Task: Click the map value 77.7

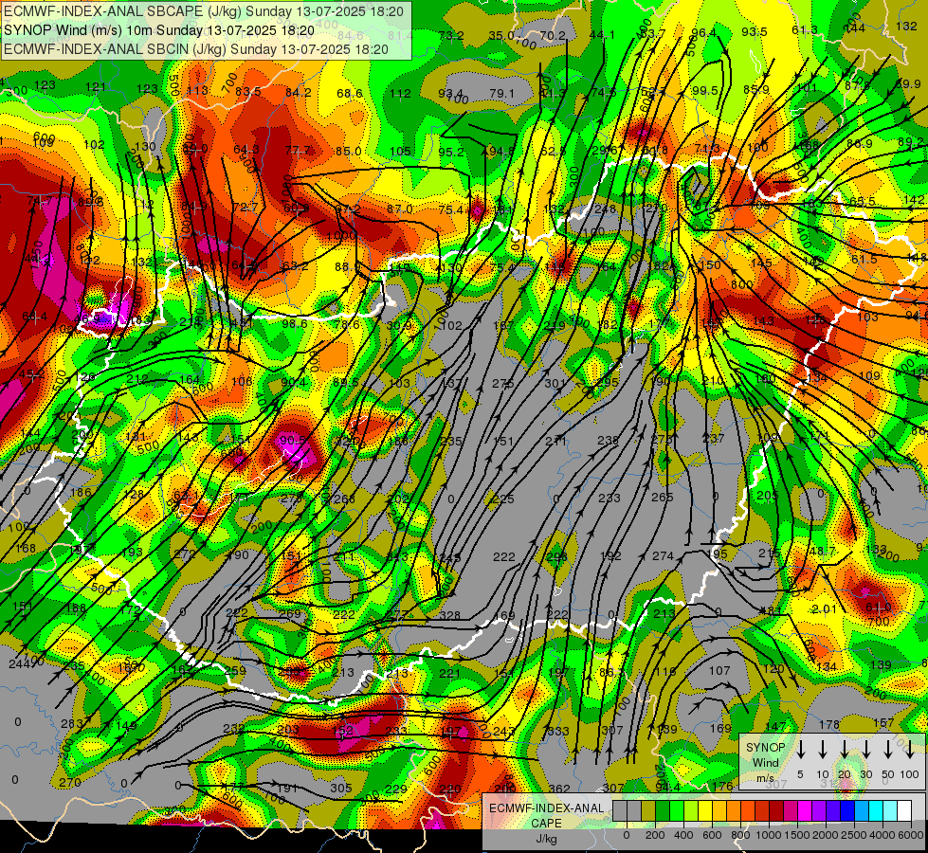Action: click(x=298, y=151)
